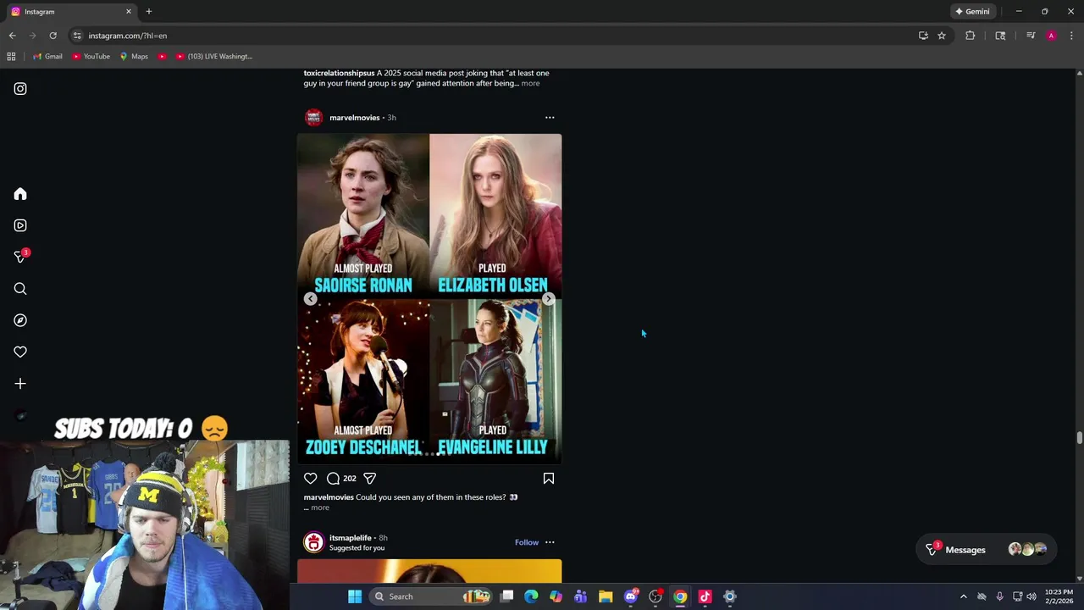Open Chrome tab search icon

coord(1000,36)
